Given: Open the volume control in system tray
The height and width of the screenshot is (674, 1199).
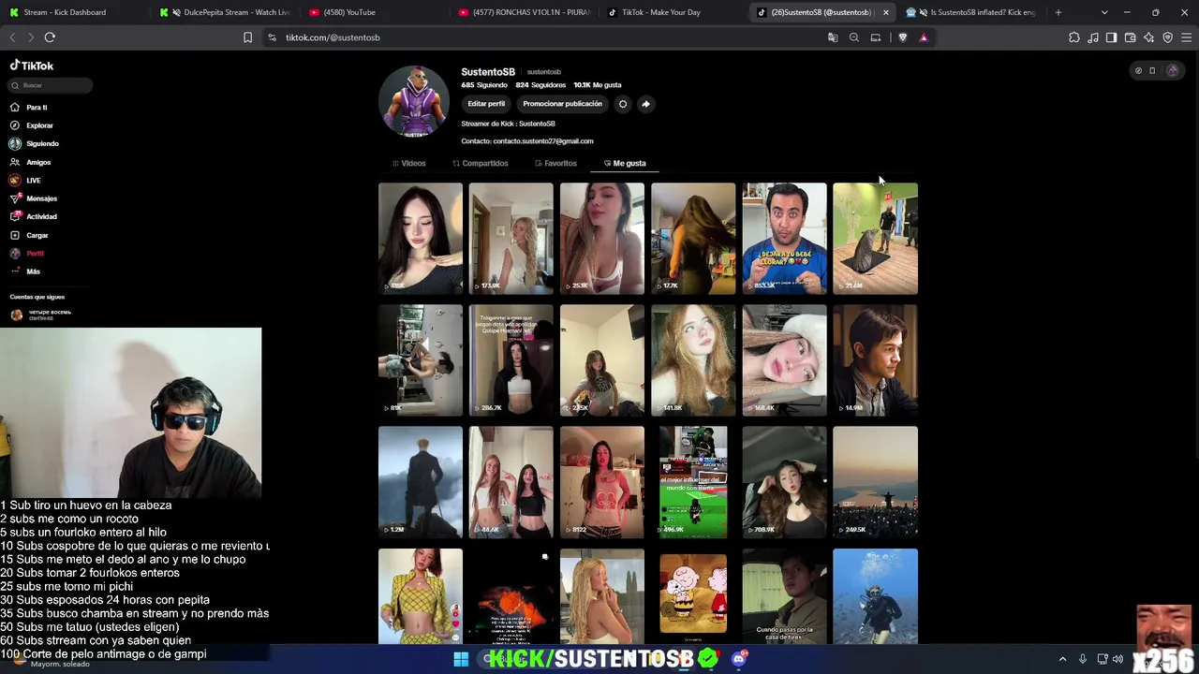Looking at the screenshot, I should tap(1118, 659).
